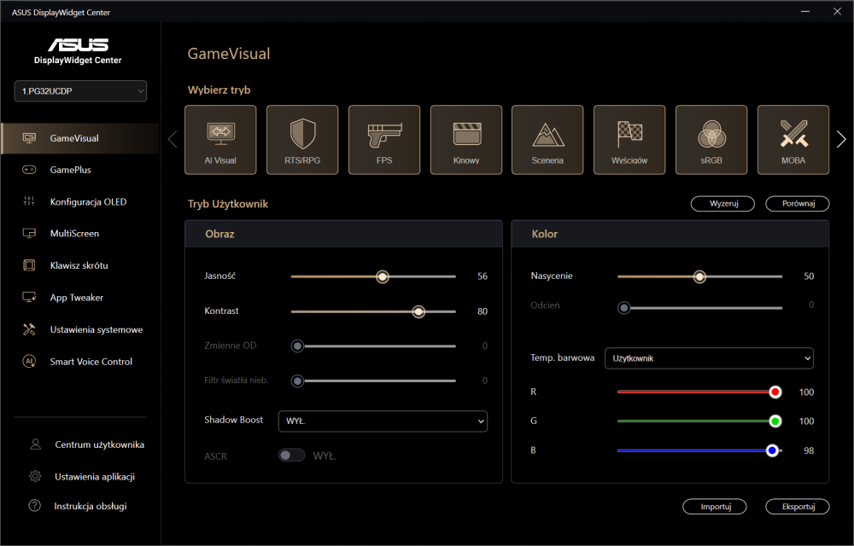Toggle the ASCR switch
The height and width of the screenshot is (546, 854).
291,456
